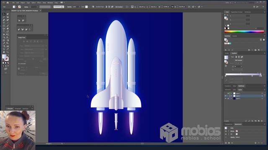Screen dimensions: 268x150
Task: Click the gradient slider bar
Action: click(x=243, y=74)
